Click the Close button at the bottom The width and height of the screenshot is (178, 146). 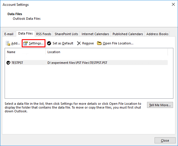(x=165, y=140)
